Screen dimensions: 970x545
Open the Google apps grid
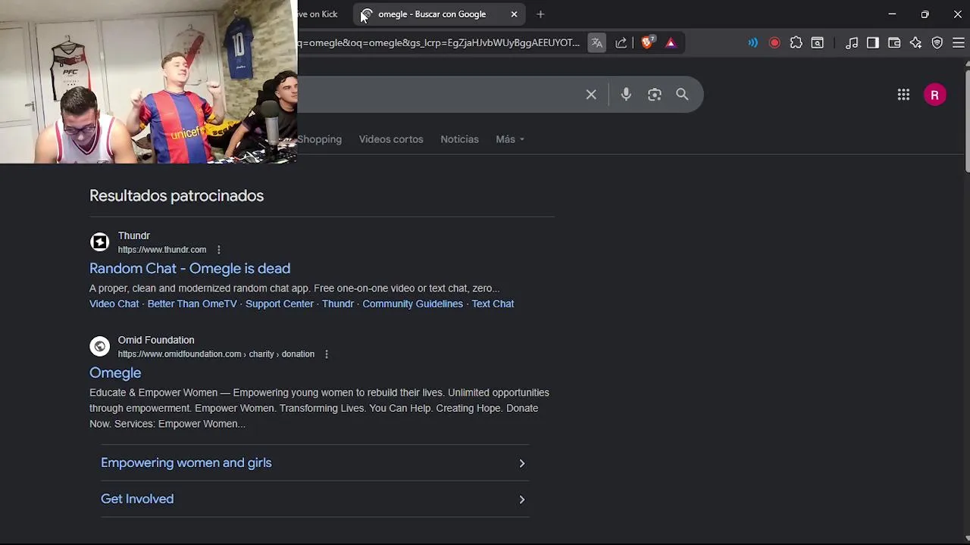[903, 95]
